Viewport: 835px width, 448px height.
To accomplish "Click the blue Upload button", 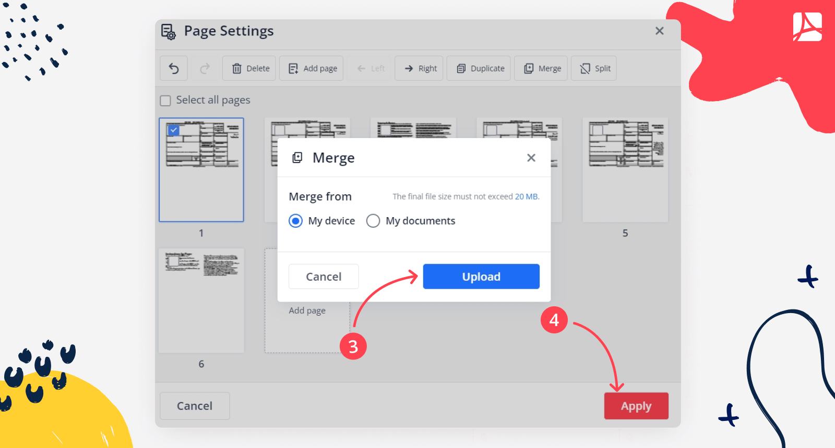I will pyautogui.click(x=481, y=277).
